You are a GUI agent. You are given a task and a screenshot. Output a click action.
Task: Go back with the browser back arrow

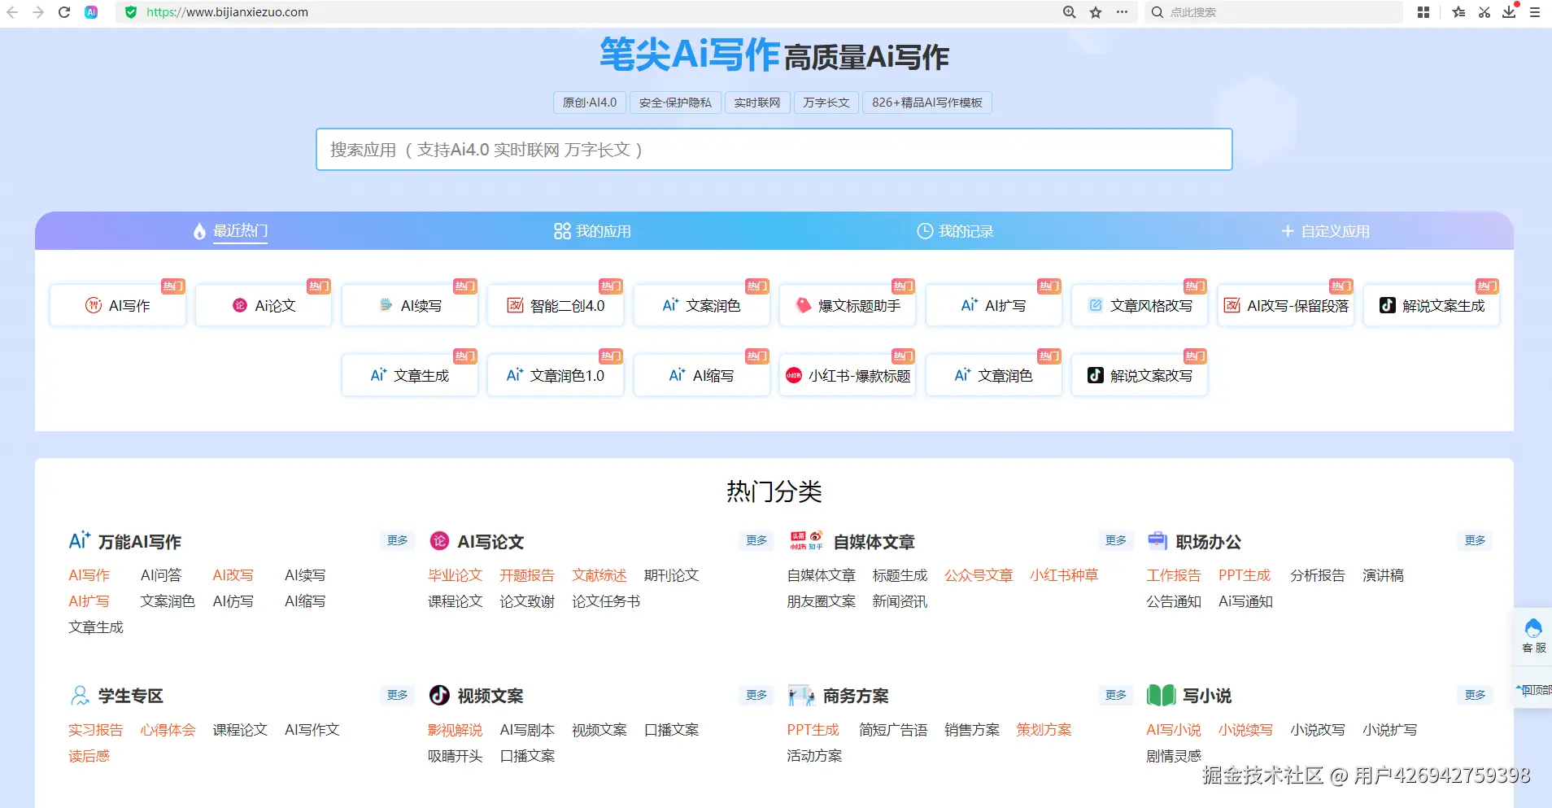12,12
